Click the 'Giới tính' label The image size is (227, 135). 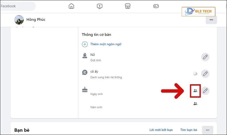tap(96, 60)
